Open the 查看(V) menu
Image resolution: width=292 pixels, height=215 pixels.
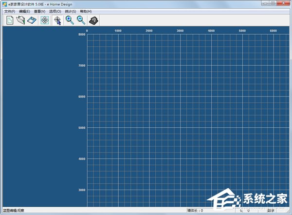[39, 11]
